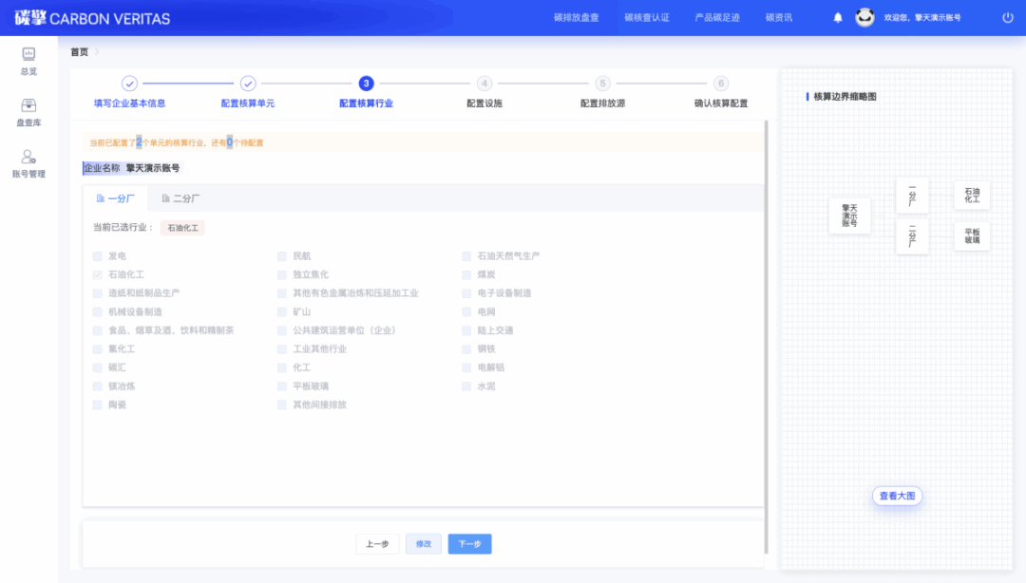1026x583 pixels.
Task: Open the 总览 overview sidebar icon
Action: coord(28,54)
